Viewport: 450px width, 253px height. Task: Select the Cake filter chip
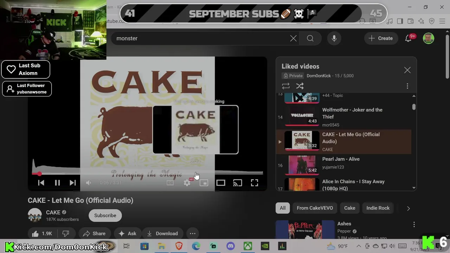tap(349, 208)
